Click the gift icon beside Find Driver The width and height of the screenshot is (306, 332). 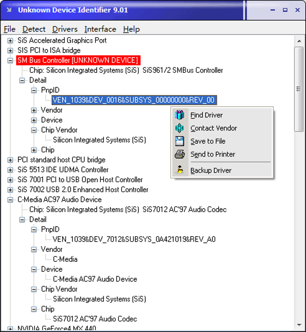(x=180, y=115)
